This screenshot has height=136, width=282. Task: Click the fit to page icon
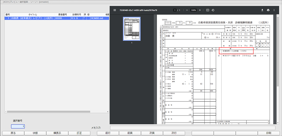(x=208, y=10)
